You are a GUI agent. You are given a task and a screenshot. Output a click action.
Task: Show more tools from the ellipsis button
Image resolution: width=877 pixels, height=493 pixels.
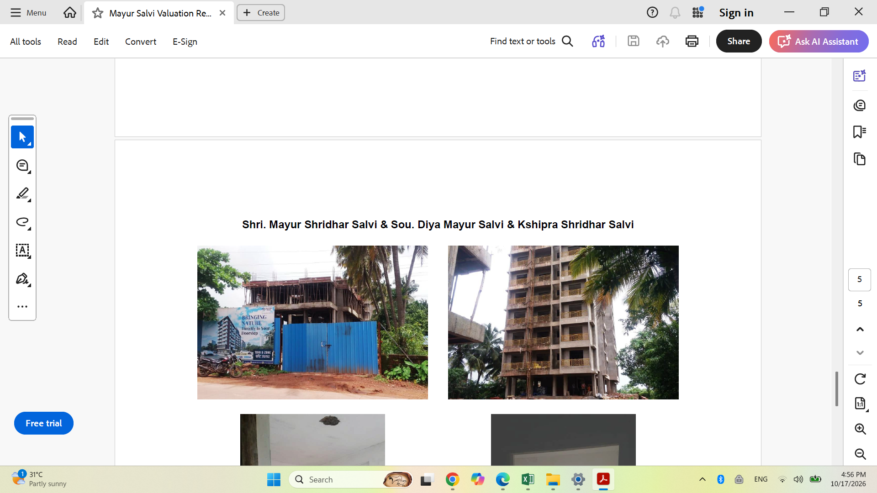tap(22, 307)
